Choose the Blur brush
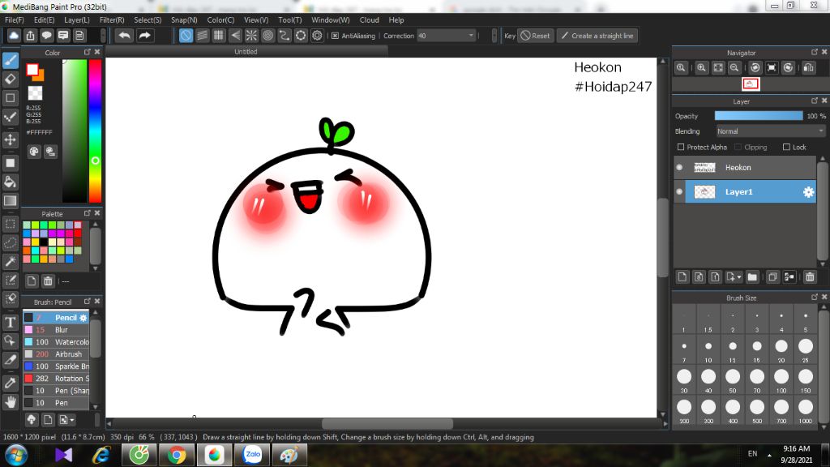830x467 pixels. click(x=56, y=329)
